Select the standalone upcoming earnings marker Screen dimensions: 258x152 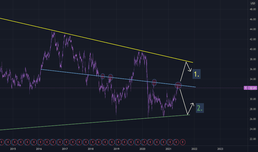[x=182, y=142]
